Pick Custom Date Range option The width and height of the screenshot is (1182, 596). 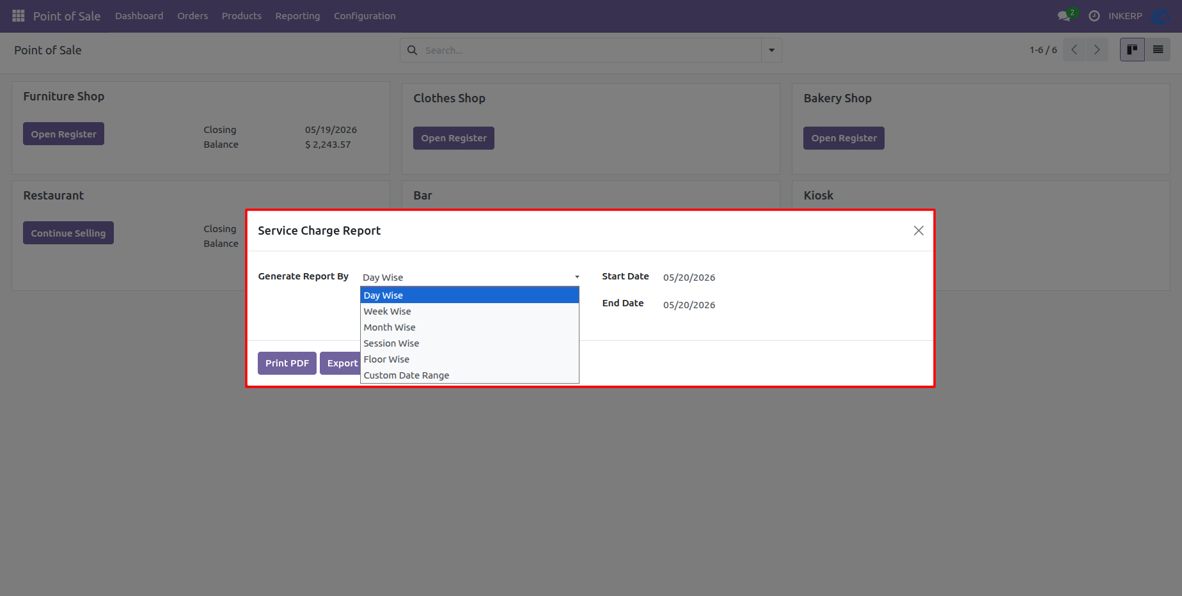point(469,375)
